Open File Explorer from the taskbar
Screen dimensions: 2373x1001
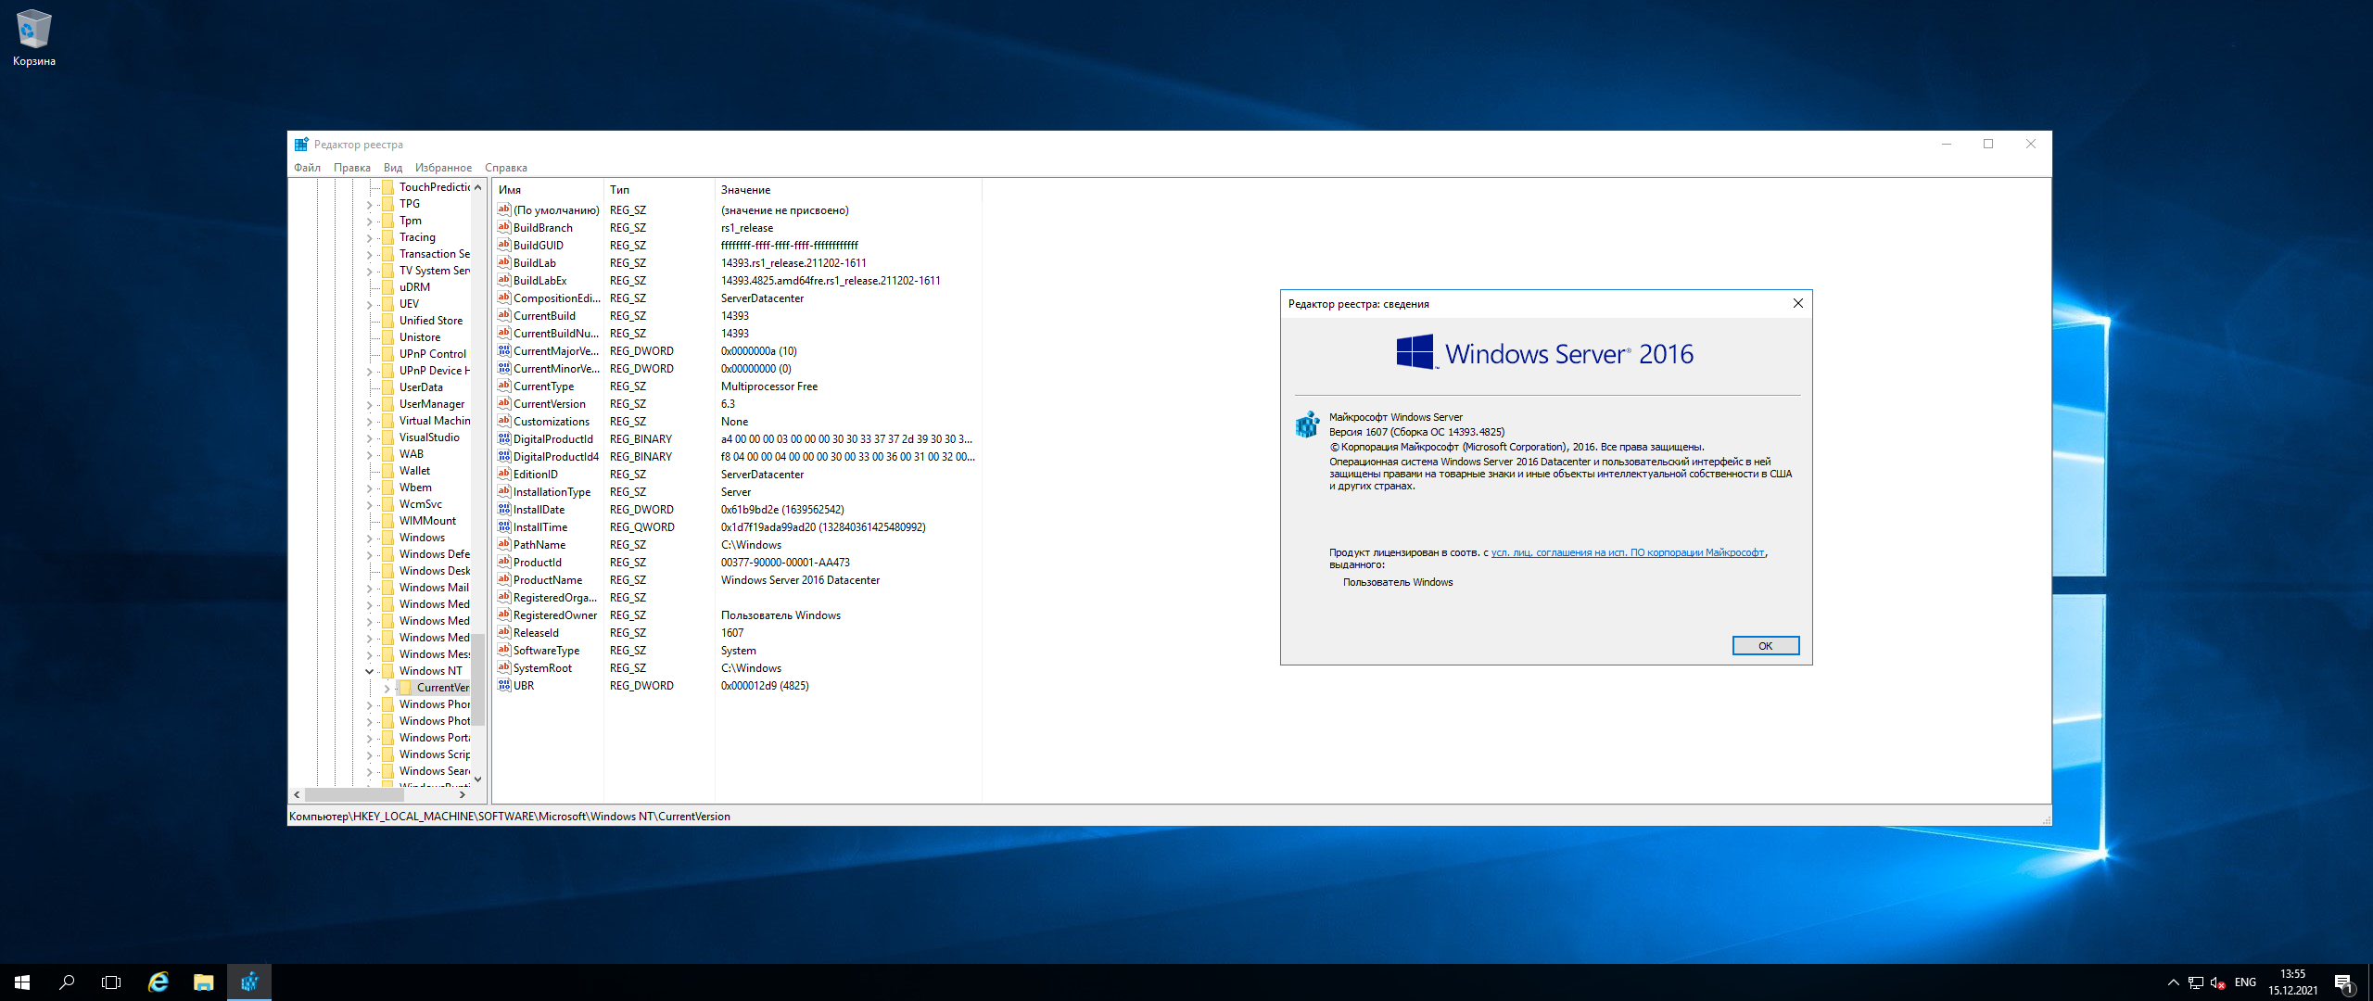click(x=204, y=982)
